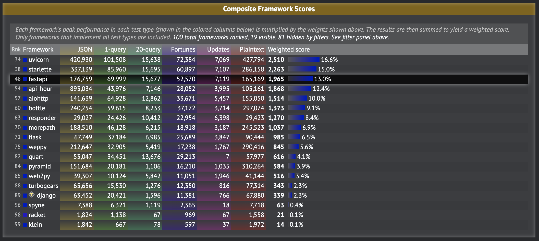Screen dimensions: 539x241
Task: Click the Updates column header
Action: [x=218, y=50]
